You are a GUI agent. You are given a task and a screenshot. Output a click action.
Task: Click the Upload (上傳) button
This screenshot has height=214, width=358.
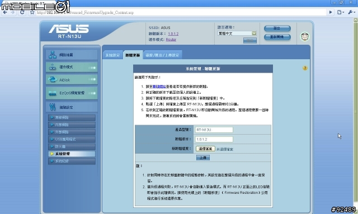202,158
